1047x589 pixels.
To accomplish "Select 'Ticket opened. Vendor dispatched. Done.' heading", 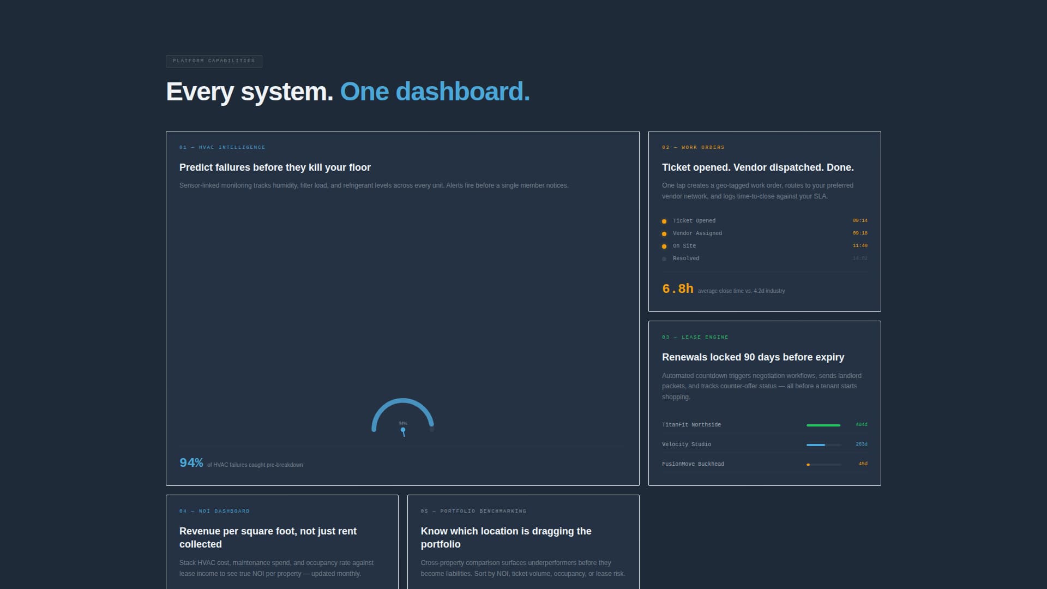I will (757, 167).
